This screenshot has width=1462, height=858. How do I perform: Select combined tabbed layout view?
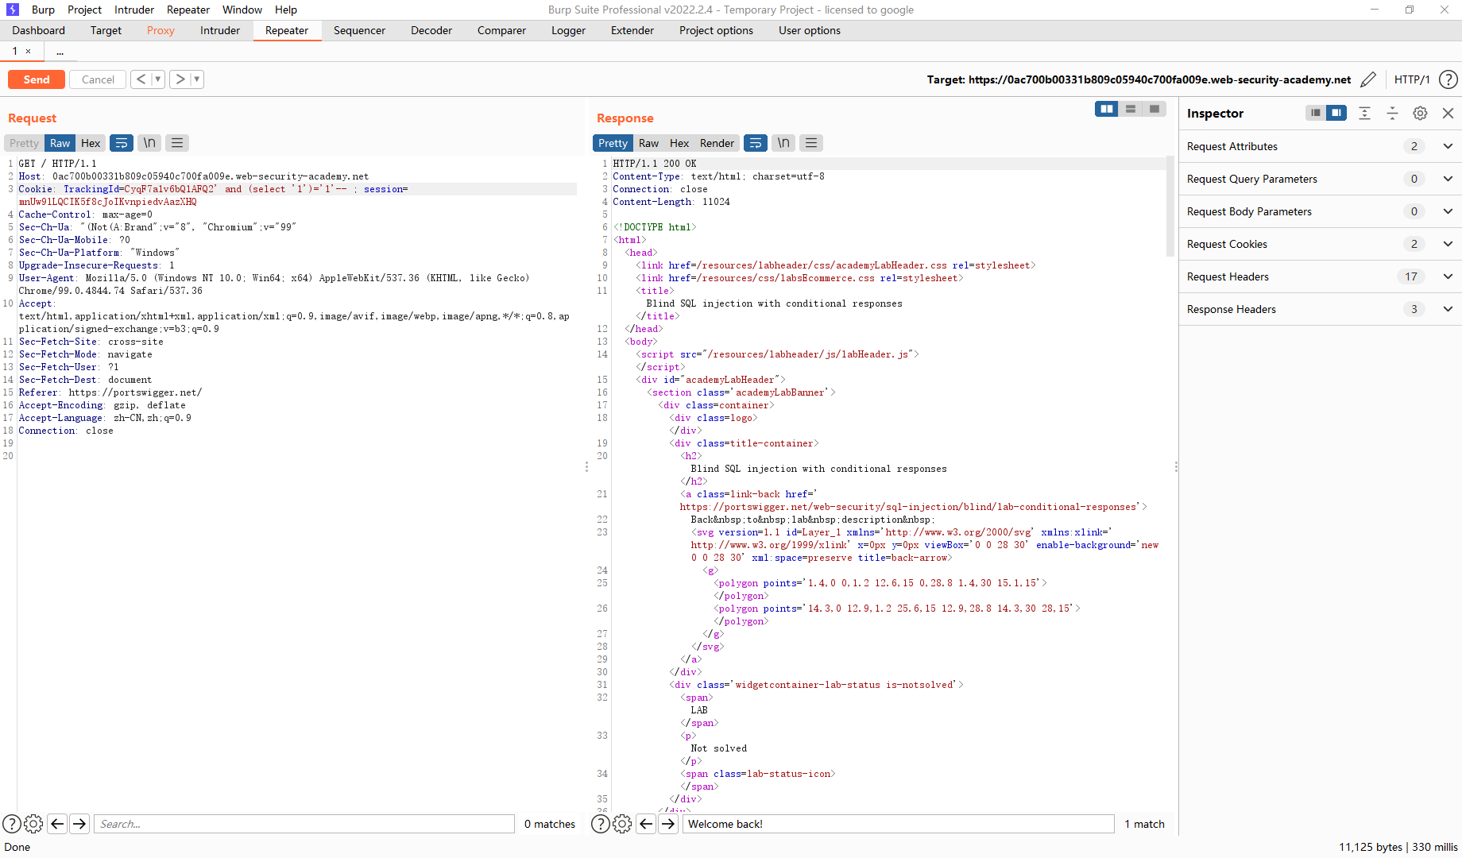[1154, 109]
